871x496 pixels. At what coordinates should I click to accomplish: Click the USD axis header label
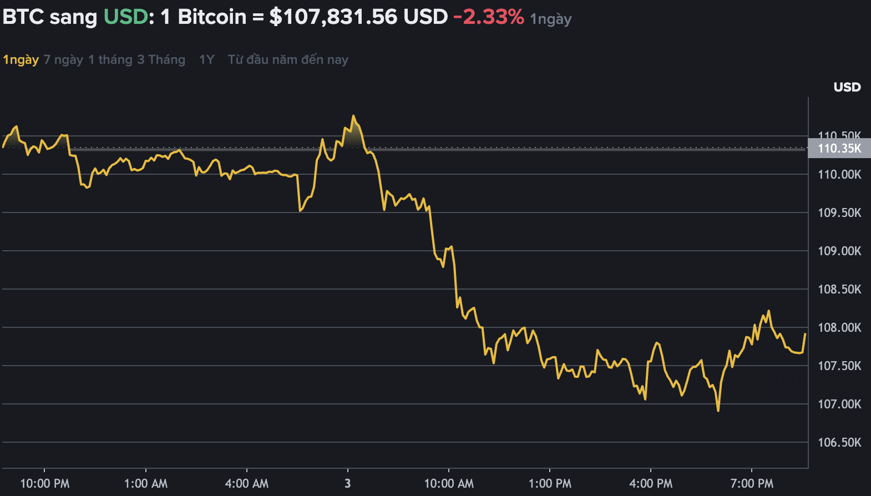[847, 87]
